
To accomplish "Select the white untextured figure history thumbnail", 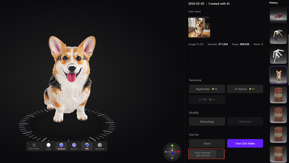I will (x=278, y=55).
